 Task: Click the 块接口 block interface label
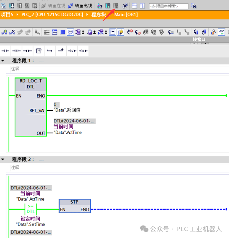199,40
